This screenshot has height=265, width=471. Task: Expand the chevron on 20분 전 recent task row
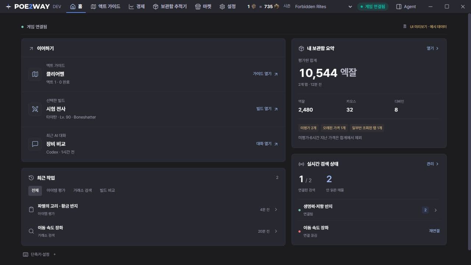pyautogui.click(x=276, y=231)
